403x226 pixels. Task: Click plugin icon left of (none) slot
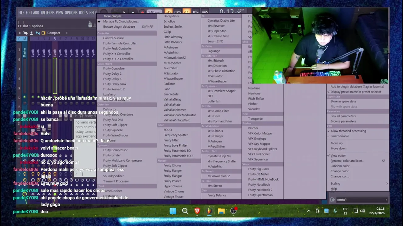tap(332, 200)
